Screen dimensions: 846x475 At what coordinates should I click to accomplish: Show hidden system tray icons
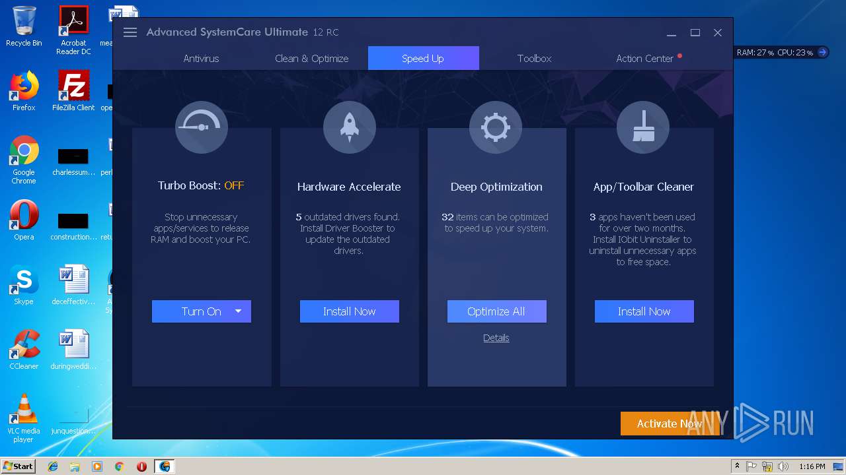737,466
